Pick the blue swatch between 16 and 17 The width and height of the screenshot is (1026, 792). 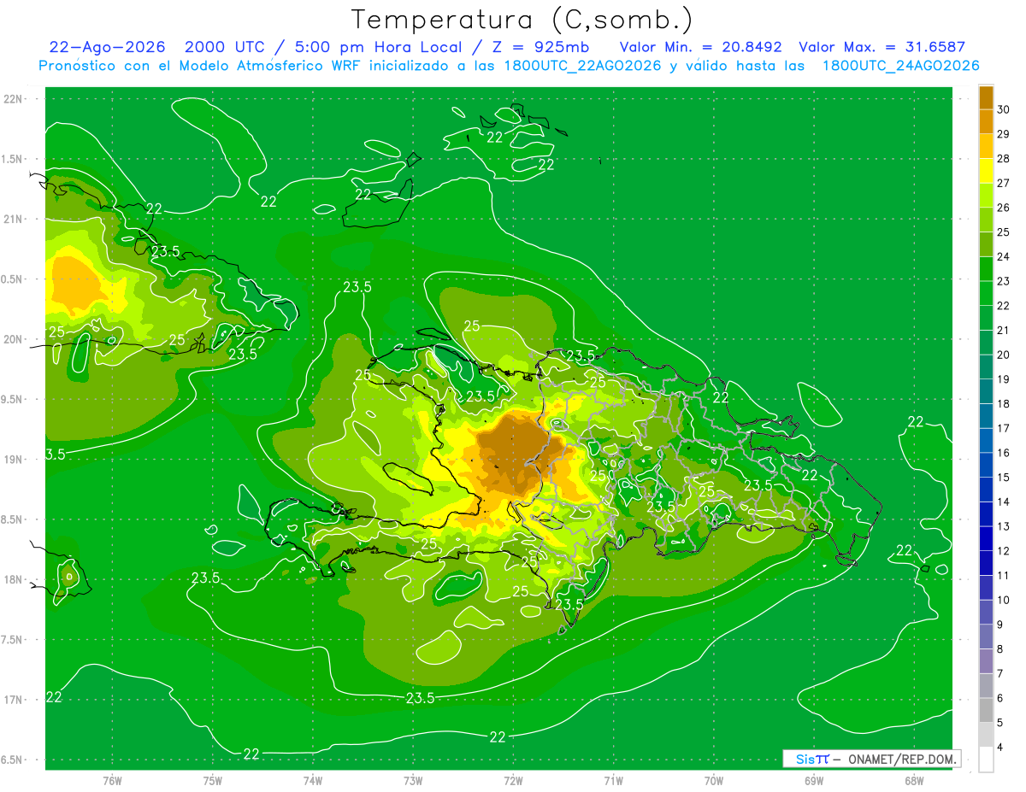(x=986, y=441)
